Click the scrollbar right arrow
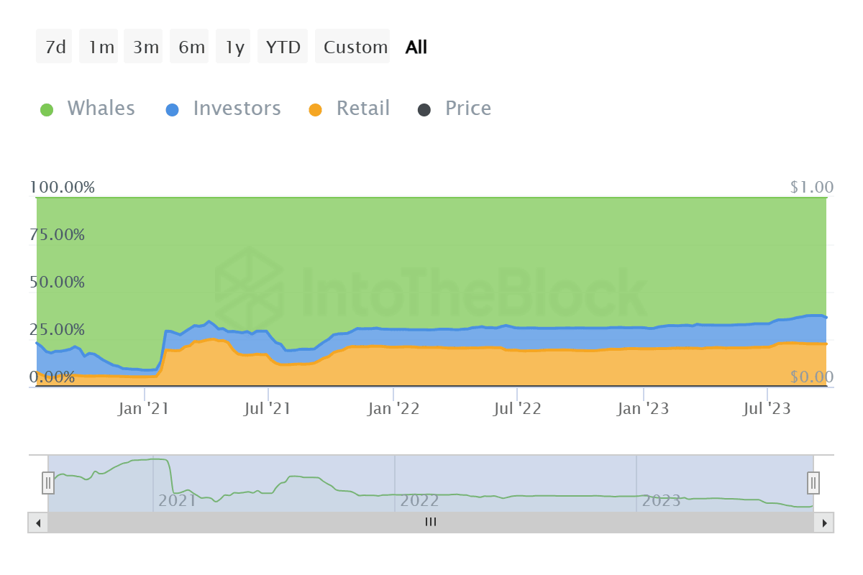863x575 pixels. coord(824,523)
